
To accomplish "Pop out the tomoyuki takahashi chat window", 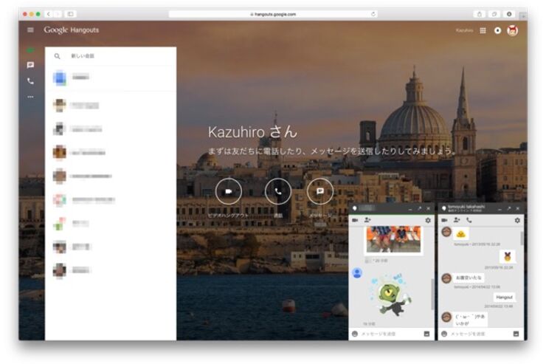I will (509, 208).
